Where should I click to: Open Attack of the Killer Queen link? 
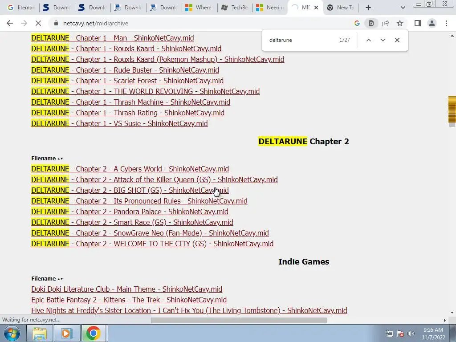(x=155, y=180)
